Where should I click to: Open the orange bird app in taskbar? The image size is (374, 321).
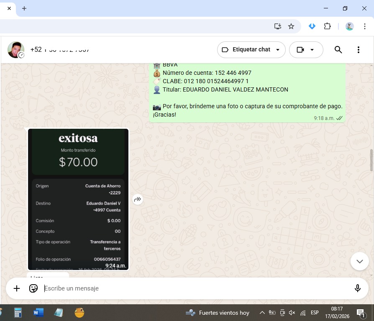pos(79,313)
